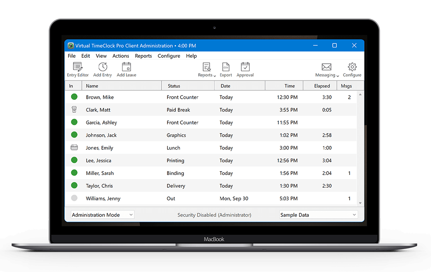Open the Configure menu in menu bar
This screenshot has height=272, width=431.
click(169, 56)
